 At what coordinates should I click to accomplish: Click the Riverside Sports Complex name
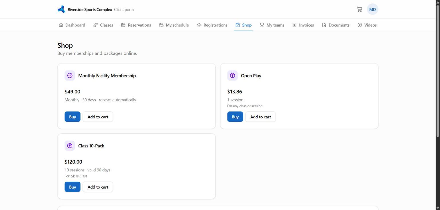90,10
